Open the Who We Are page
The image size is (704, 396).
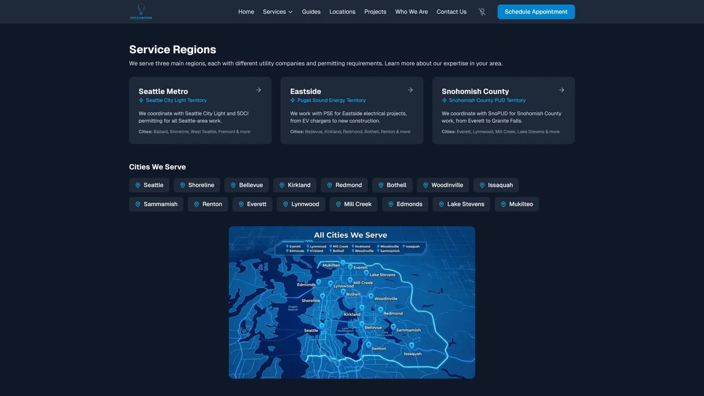coord(411,12)
